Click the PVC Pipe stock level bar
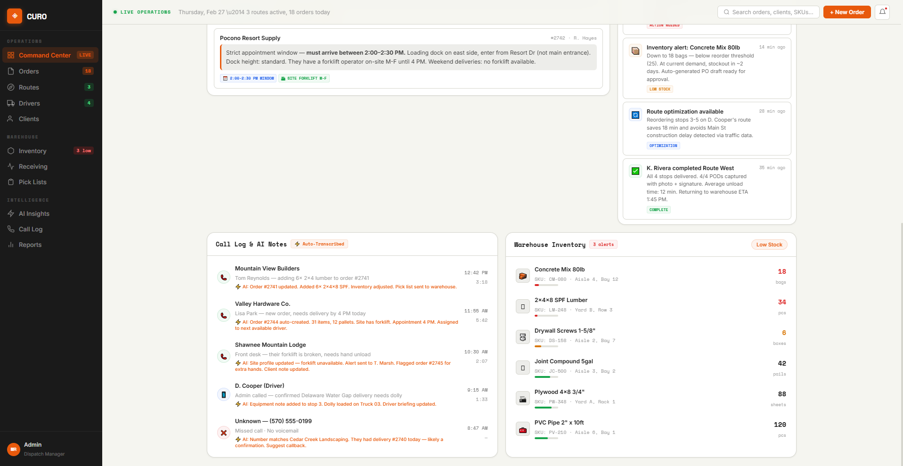 546,438
